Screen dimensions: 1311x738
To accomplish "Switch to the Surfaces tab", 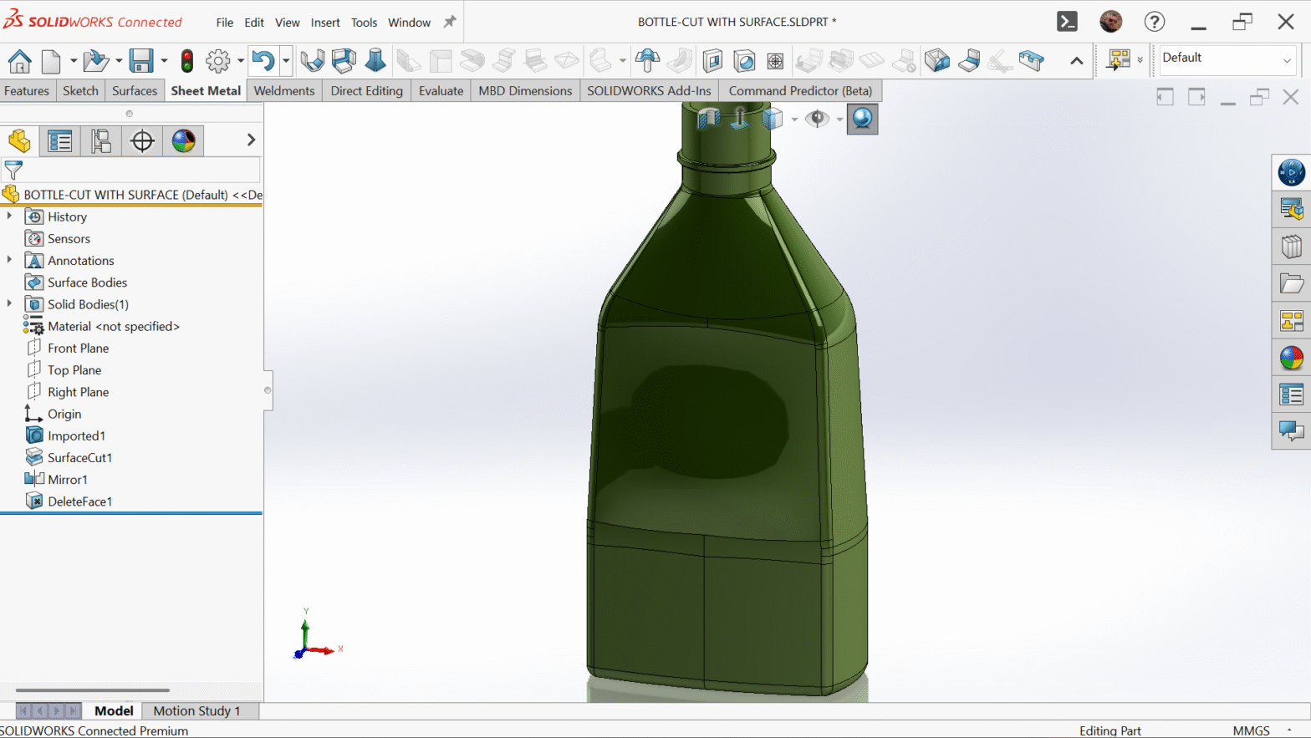I will coord(135,90).
